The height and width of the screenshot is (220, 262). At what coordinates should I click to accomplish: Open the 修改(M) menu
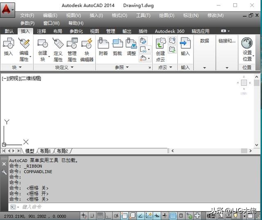[215, 16]
